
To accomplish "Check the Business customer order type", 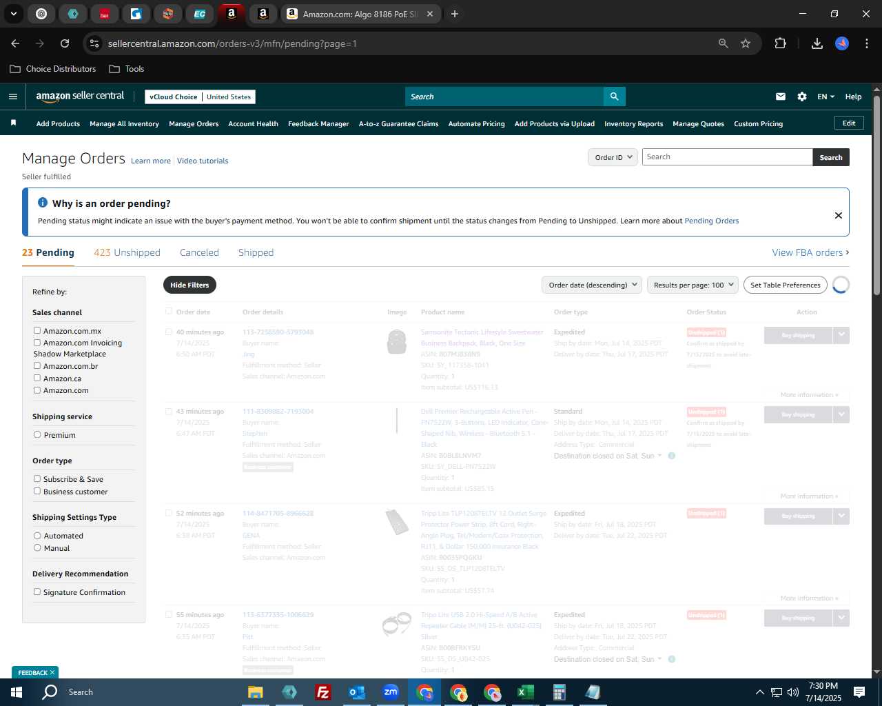I will pyautogui.click(x=37, y=491).
